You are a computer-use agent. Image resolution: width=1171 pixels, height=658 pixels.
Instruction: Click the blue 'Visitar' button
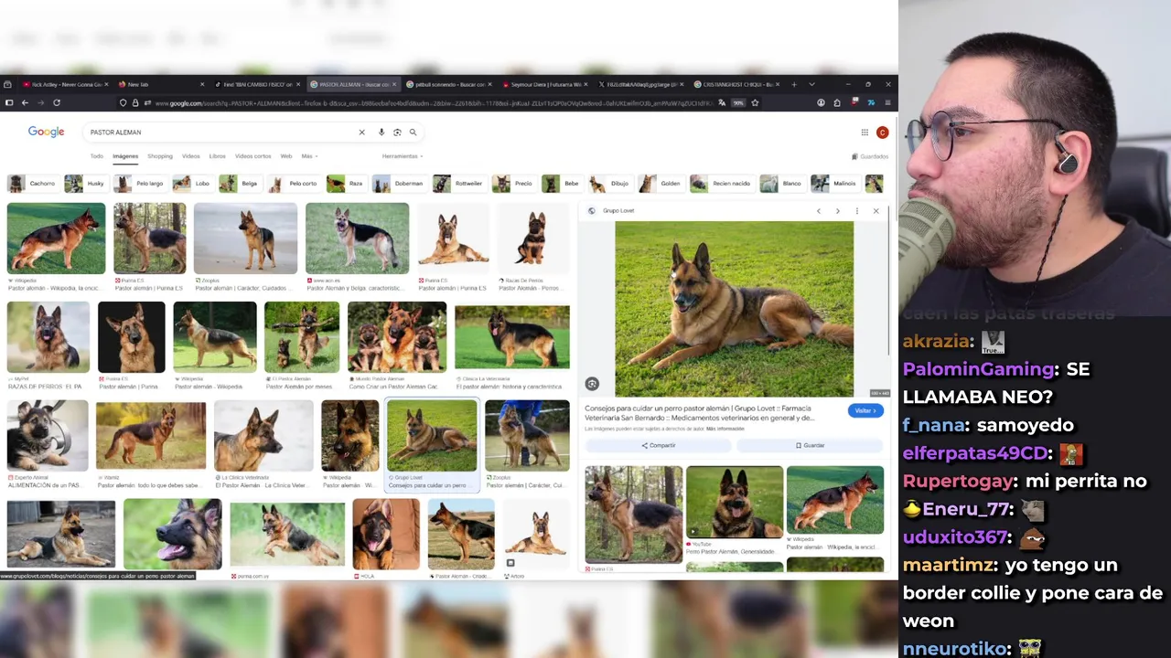(x=865, y=411)
